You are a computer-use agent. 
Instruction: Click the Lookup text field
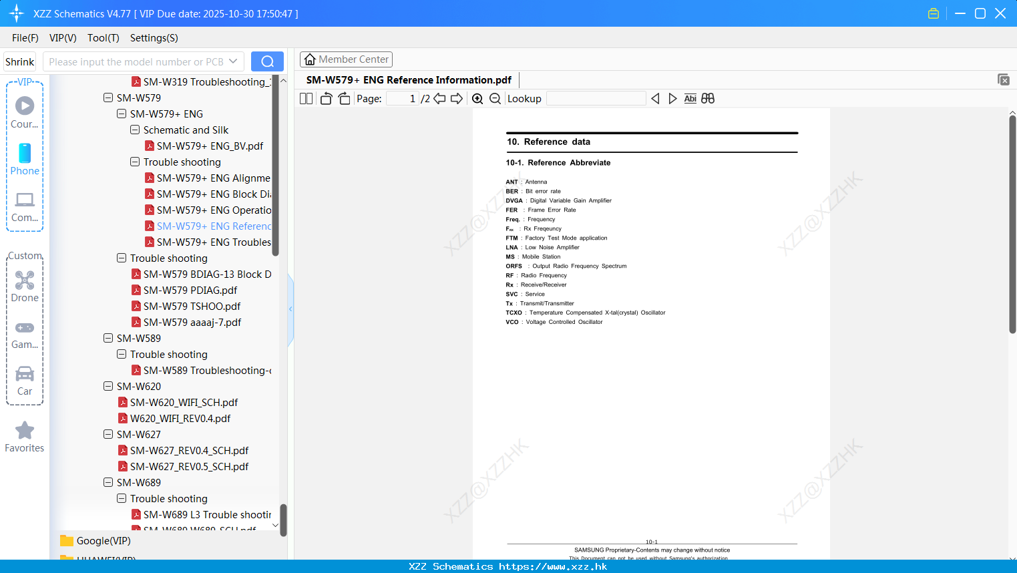(x=596, y=98)
